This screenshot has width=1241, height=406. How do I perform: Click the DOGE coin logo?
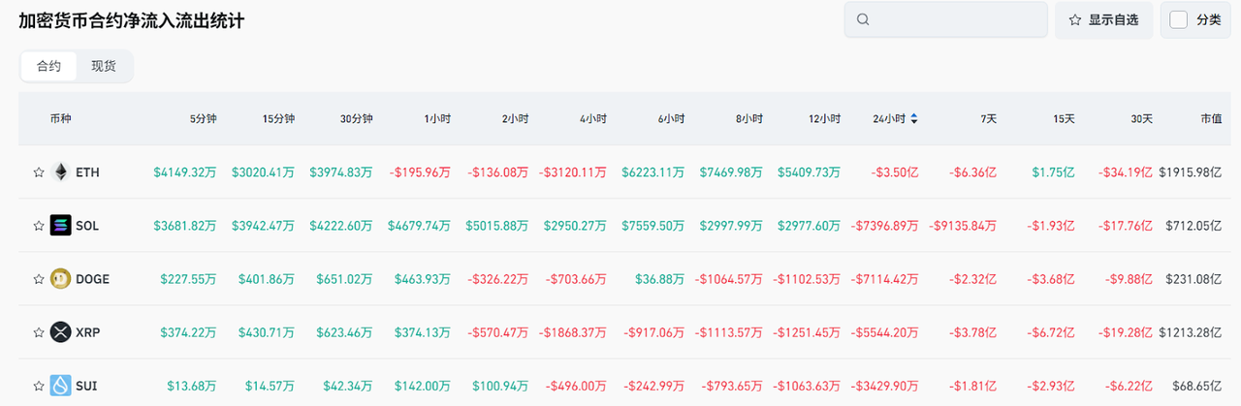click(x=61, y=279)
